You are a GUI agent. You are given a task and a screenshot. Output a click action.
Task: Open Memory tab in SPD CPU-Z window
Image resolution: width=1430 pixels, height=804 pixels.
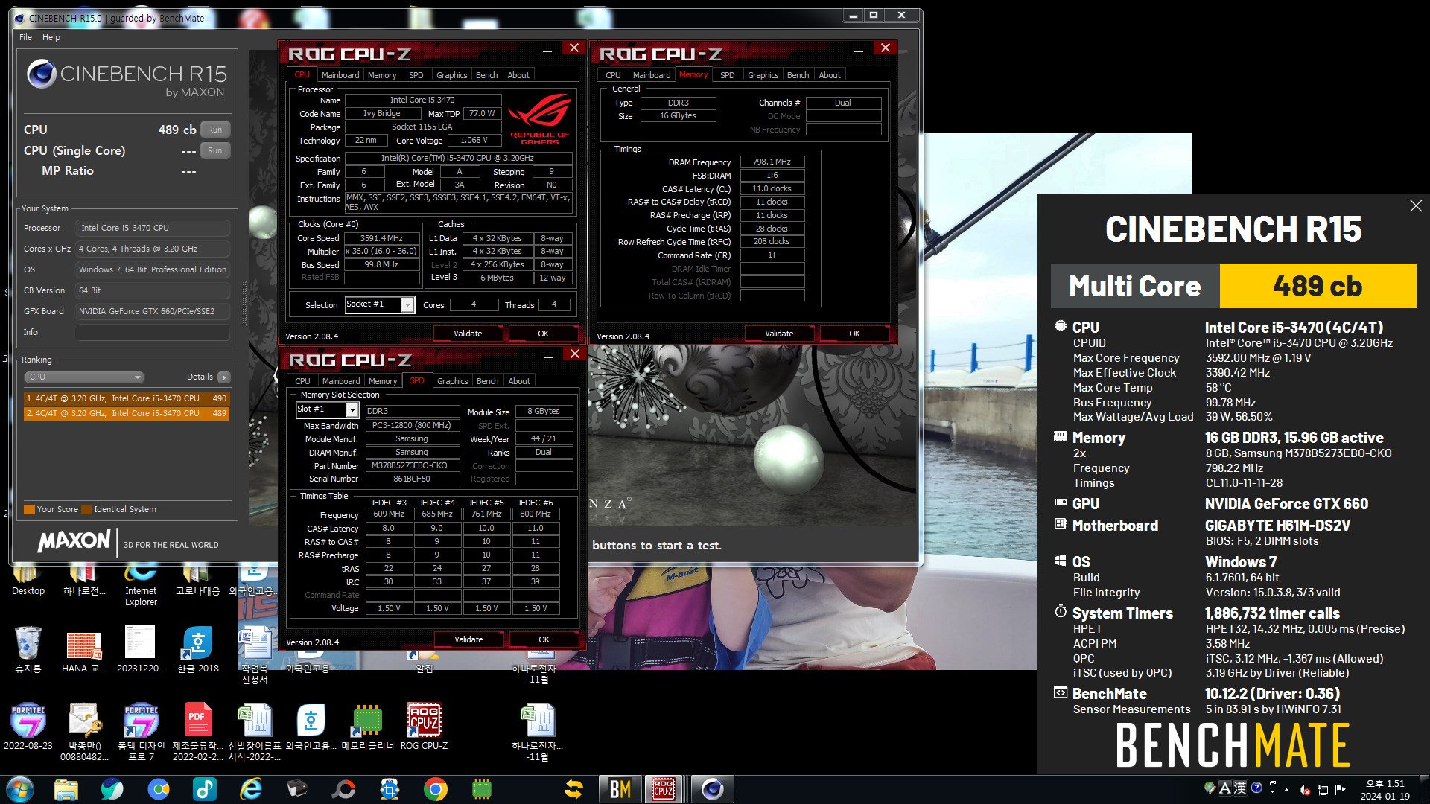[383, 381]
